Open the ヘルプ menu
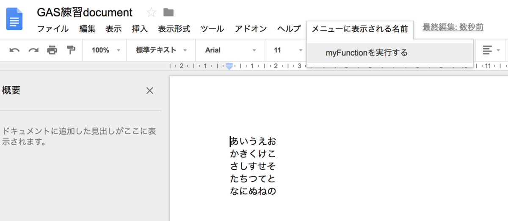This screenshot has width=508, height=221. [289, 29]
